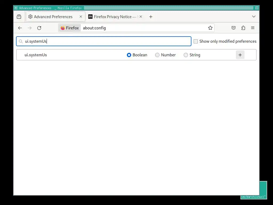Maximize the Firefox window from title bar
The height and width of the screenshot is (205, 273).
click(257, 8)
